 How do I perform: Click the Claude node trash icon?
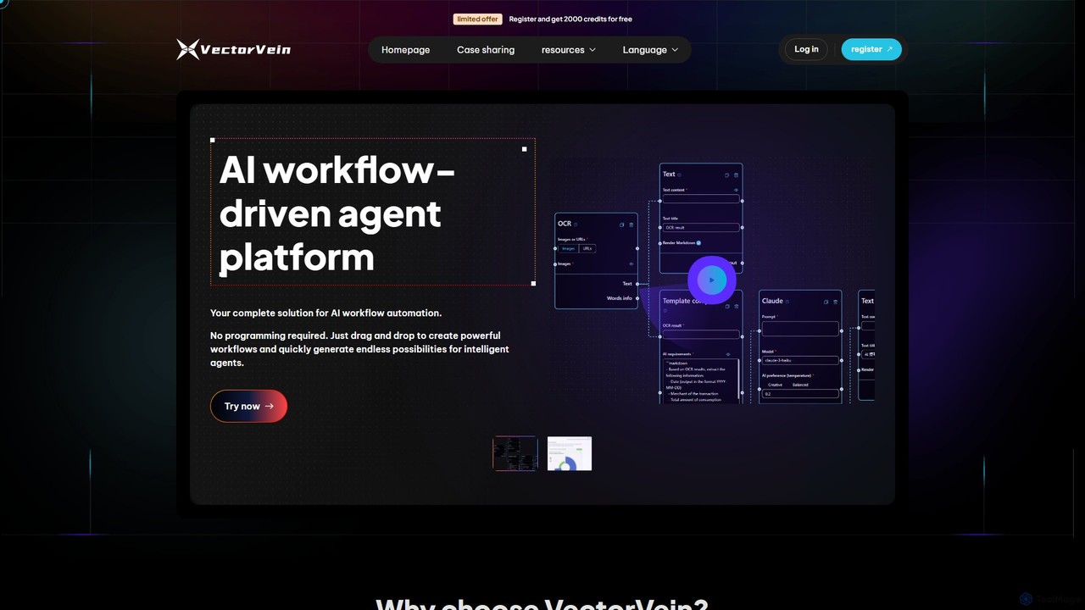836,302
